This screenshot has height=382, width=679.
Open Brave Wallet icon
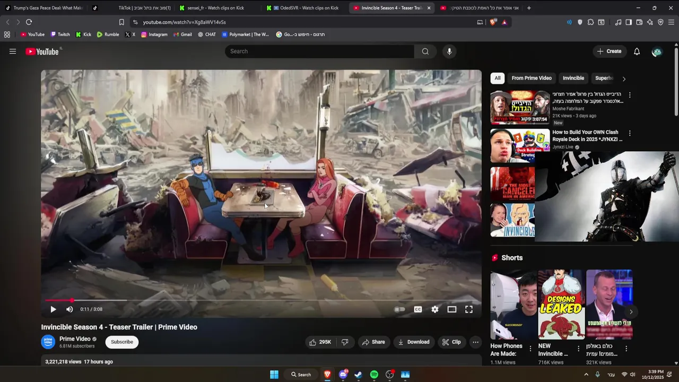pyautogui.click(x=639, y=22)
